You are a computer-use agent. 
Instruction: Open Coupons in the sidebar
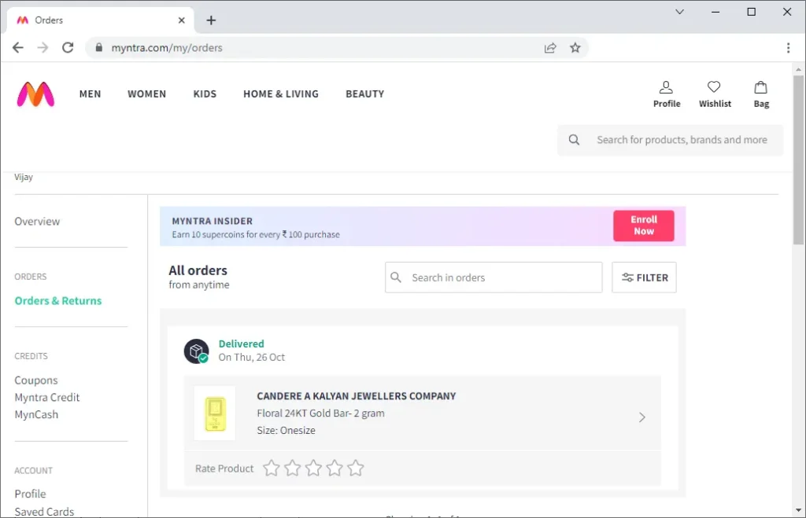tap(36, 380)
